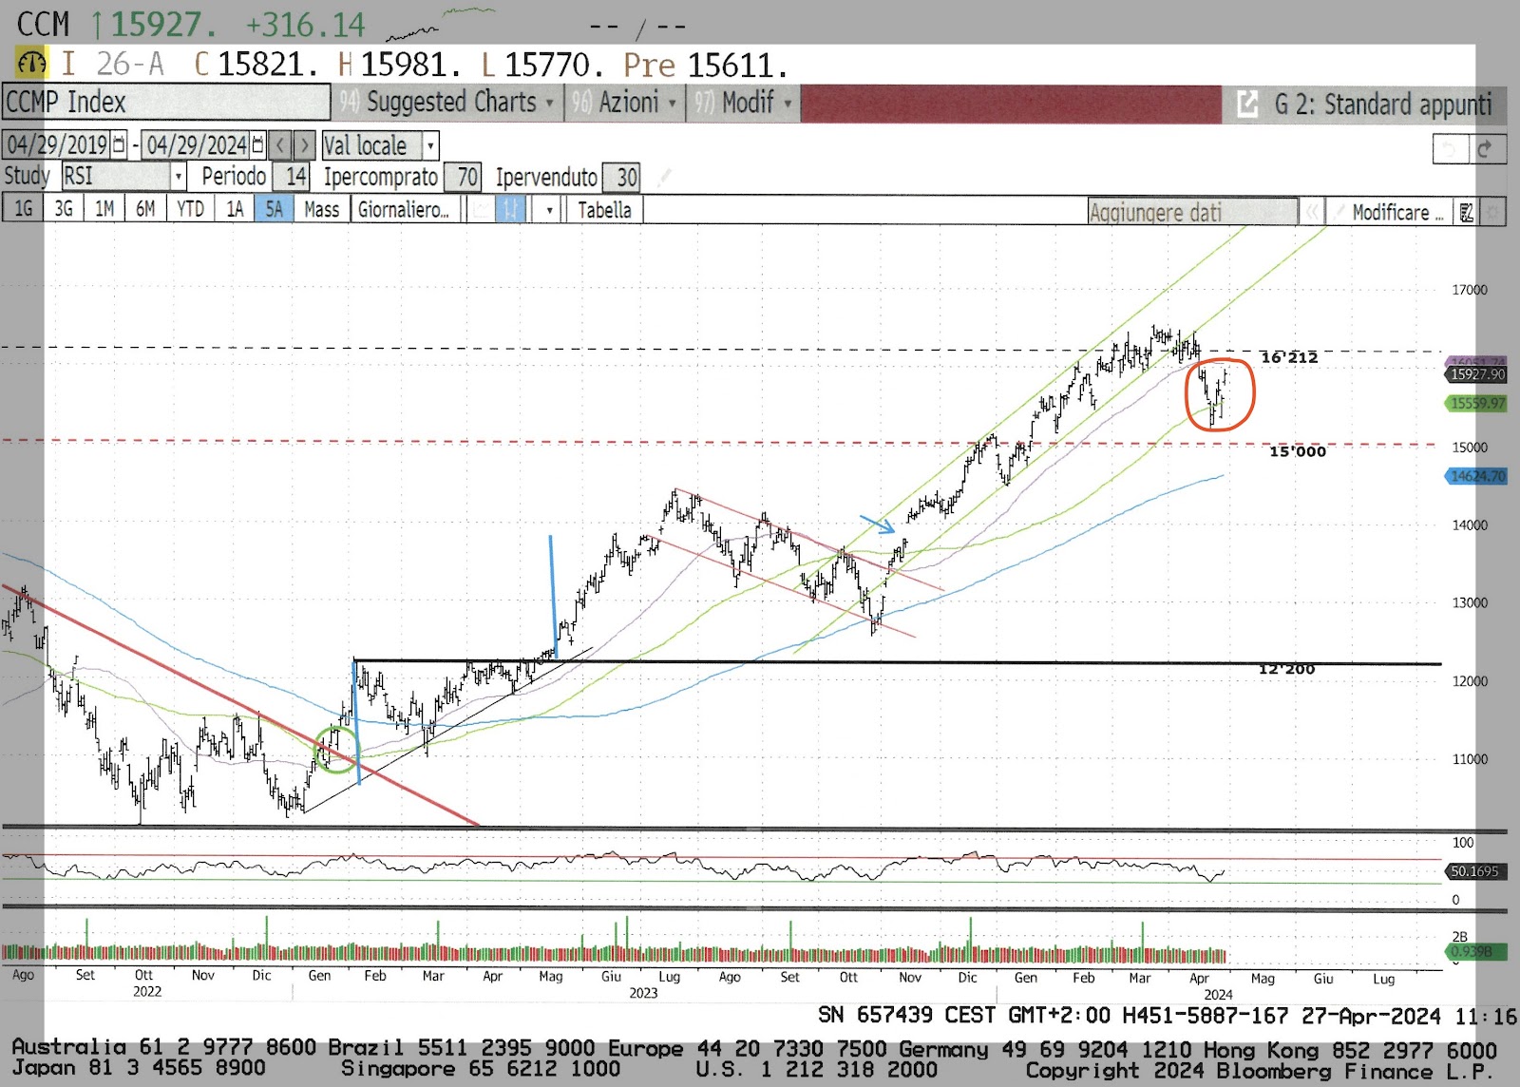Click the RSI value label 50.1695
The width and height of the screenshot is (1520, 1087).
[1474, 870]
